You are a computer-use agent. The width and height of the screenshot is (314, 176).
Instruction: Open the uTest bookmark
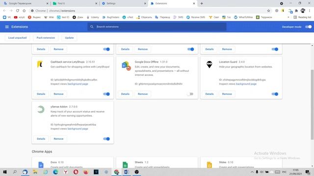point(128,18)
